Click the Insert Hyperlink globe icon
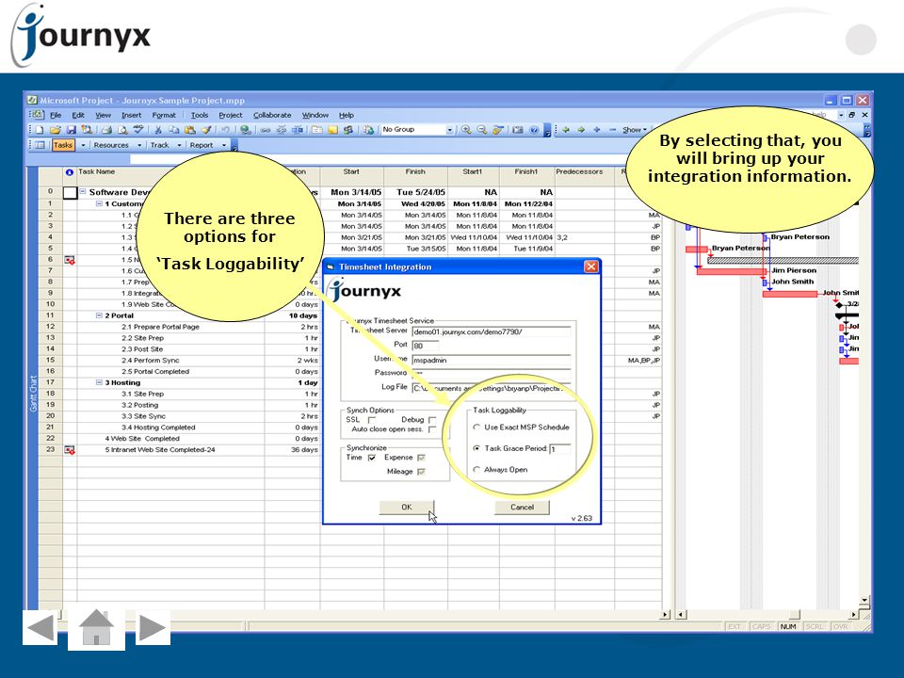The width and height of the screenshot is (904, 678). pyautogui.click(x=246, y=130)
